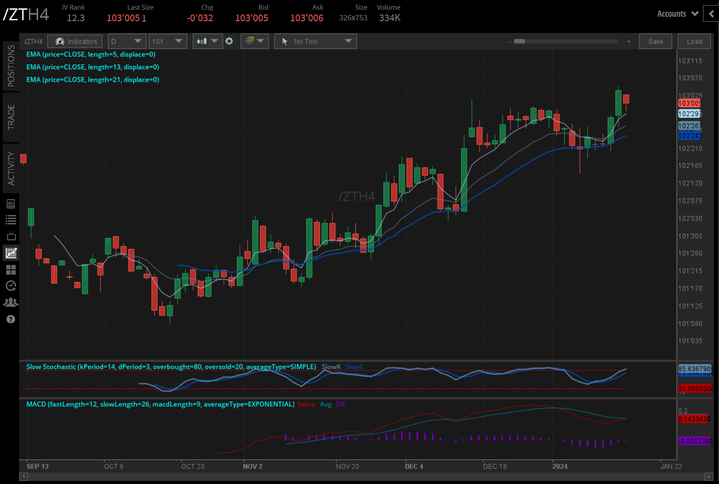Zoom out with the minus button
719x484 pixels.
(x=510, y=42)
